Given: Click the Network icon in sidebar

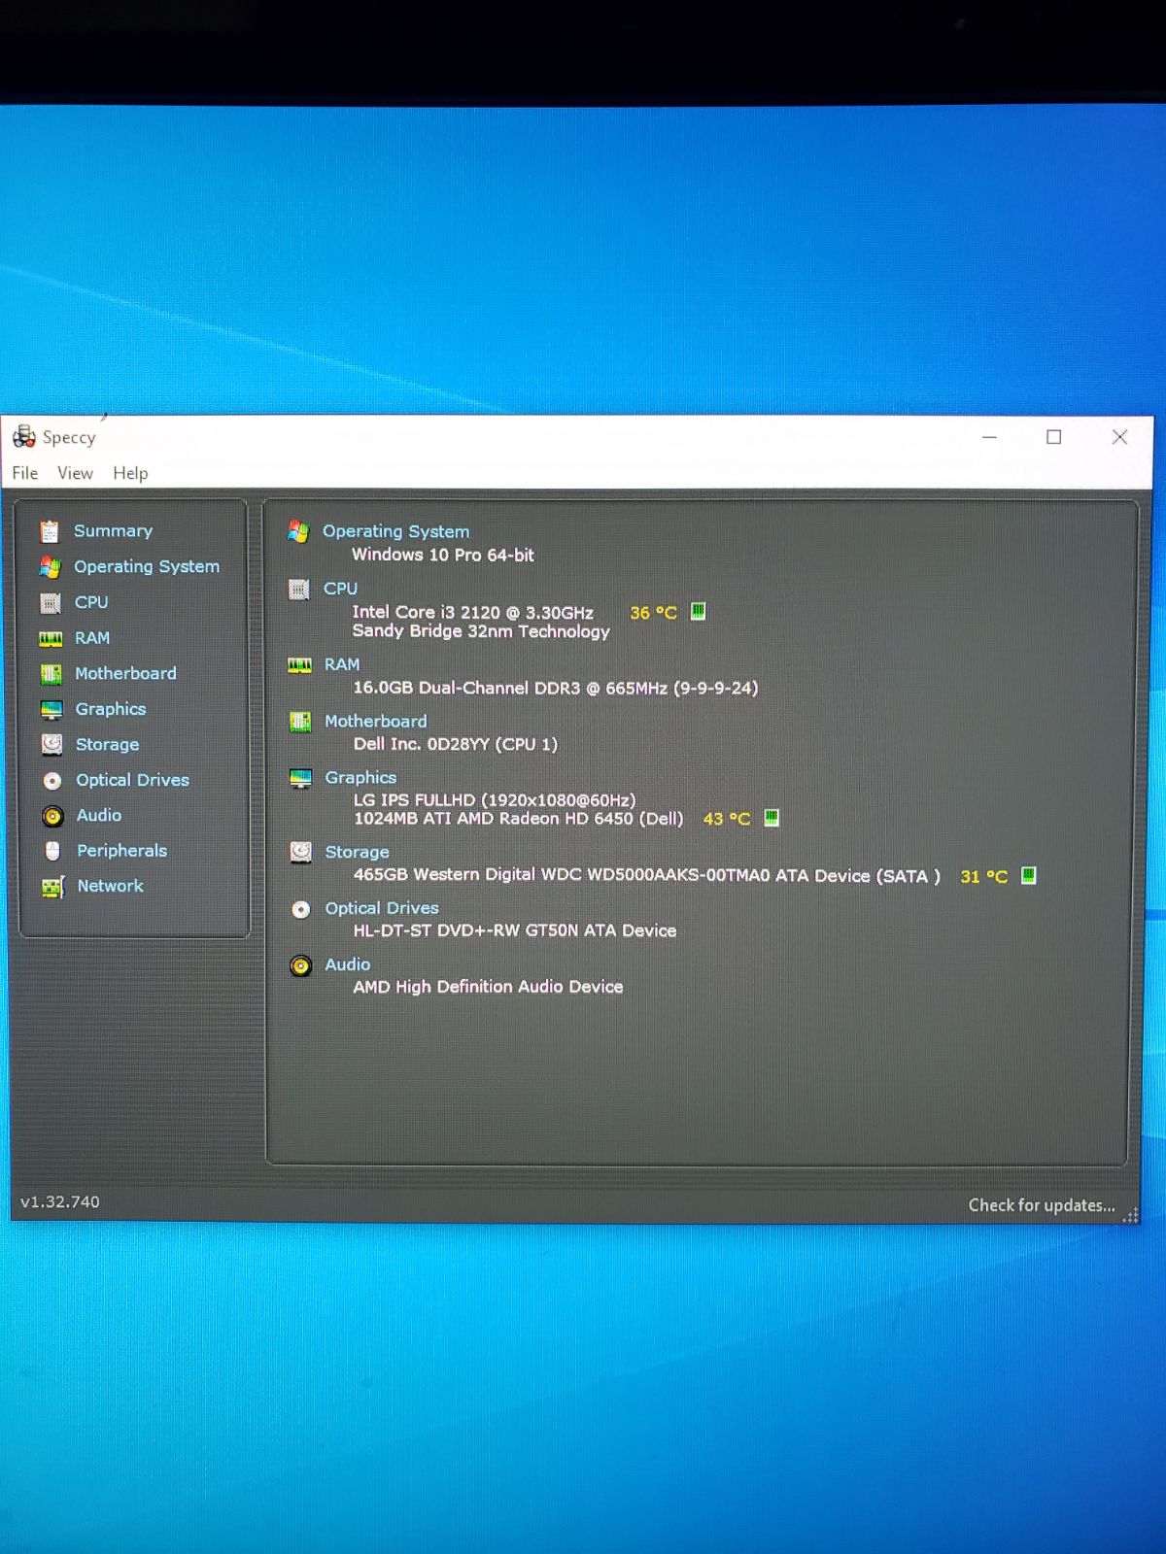Looking at the screenshot, I should [x=53, y=887].
